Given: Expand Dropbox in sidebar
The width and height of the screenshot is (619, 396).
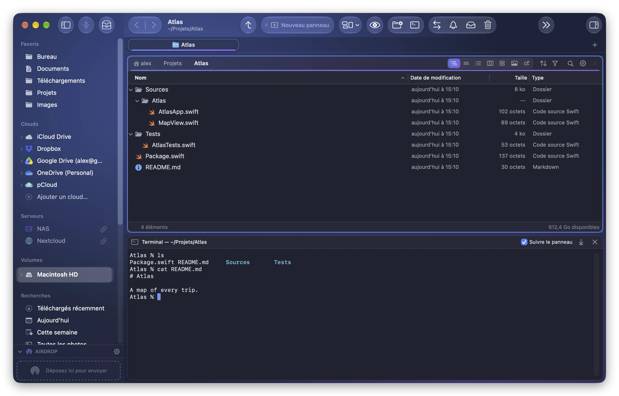Looking at the screenshot, I should (22, 149).
